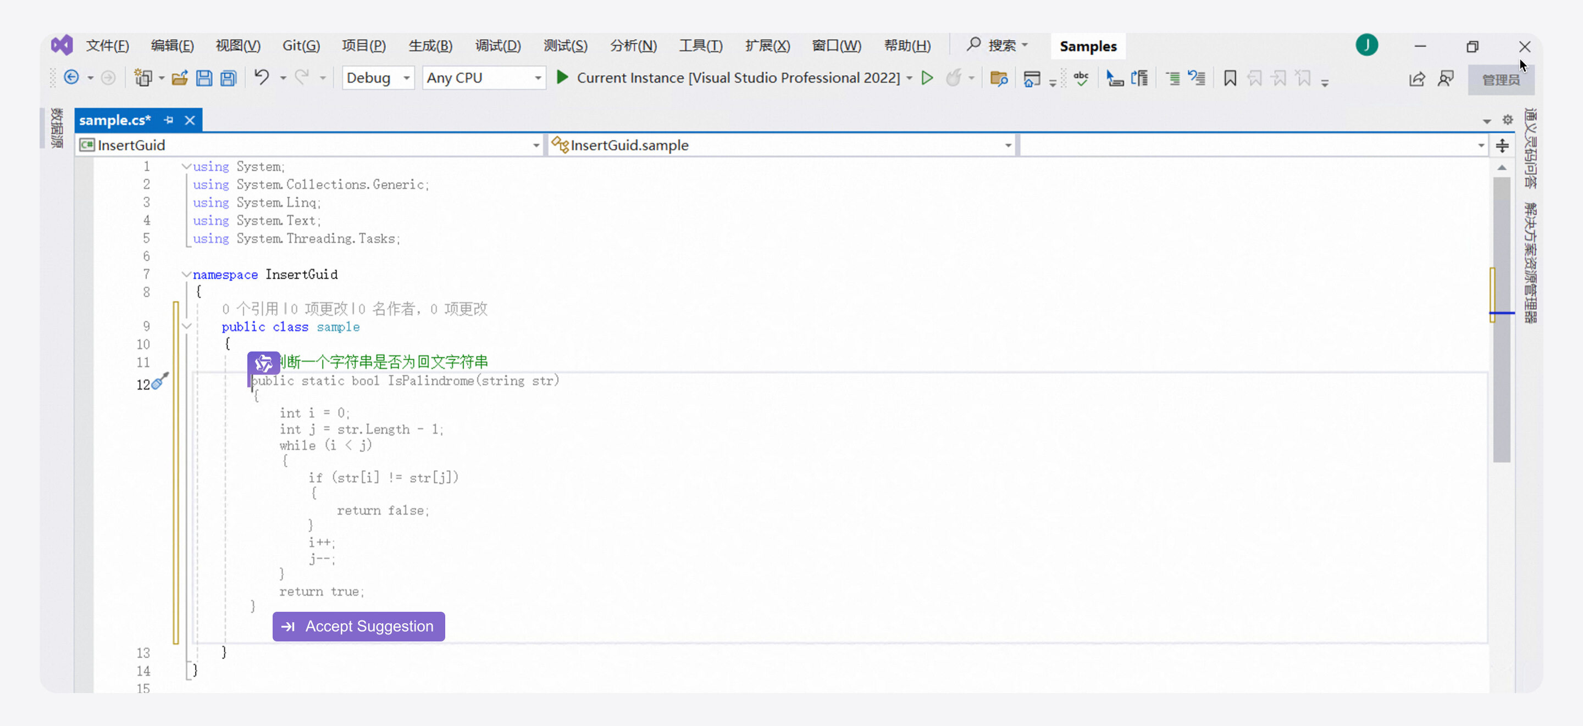Click the Accept Suggestion button
The width and height of the screenshot is (1583, 726).
point(358,626)
